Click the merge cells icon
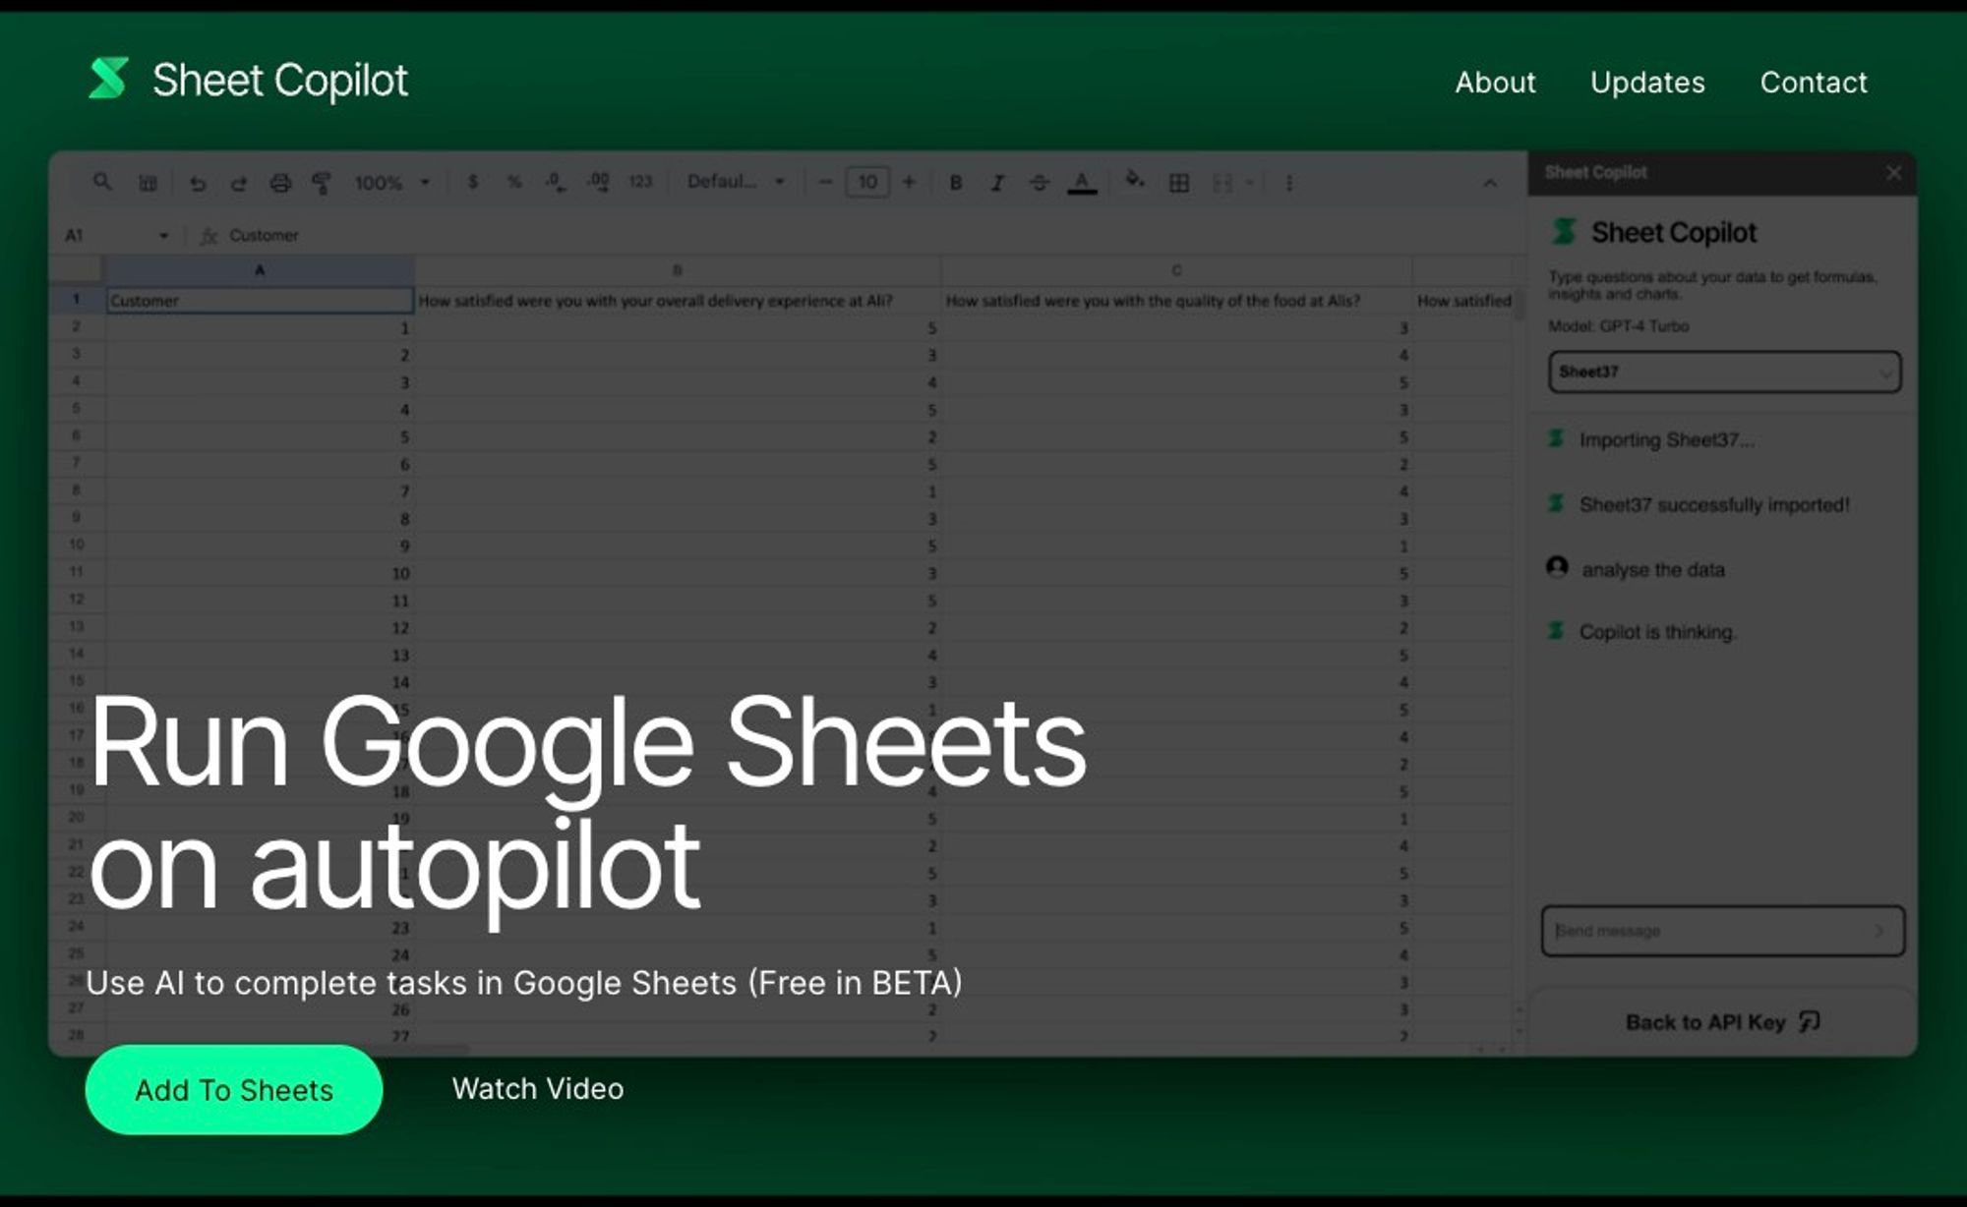Image resolution: width=1967 pixels, height=1207 pixels. tap(1222, 183)
